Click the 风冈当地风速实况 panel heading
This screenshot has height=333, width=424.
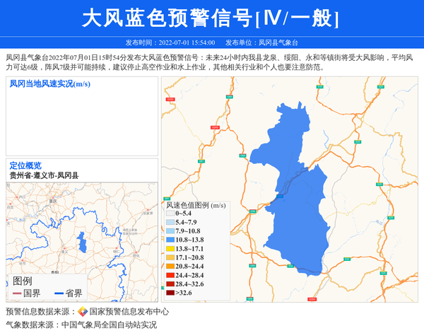click(49, 83)
